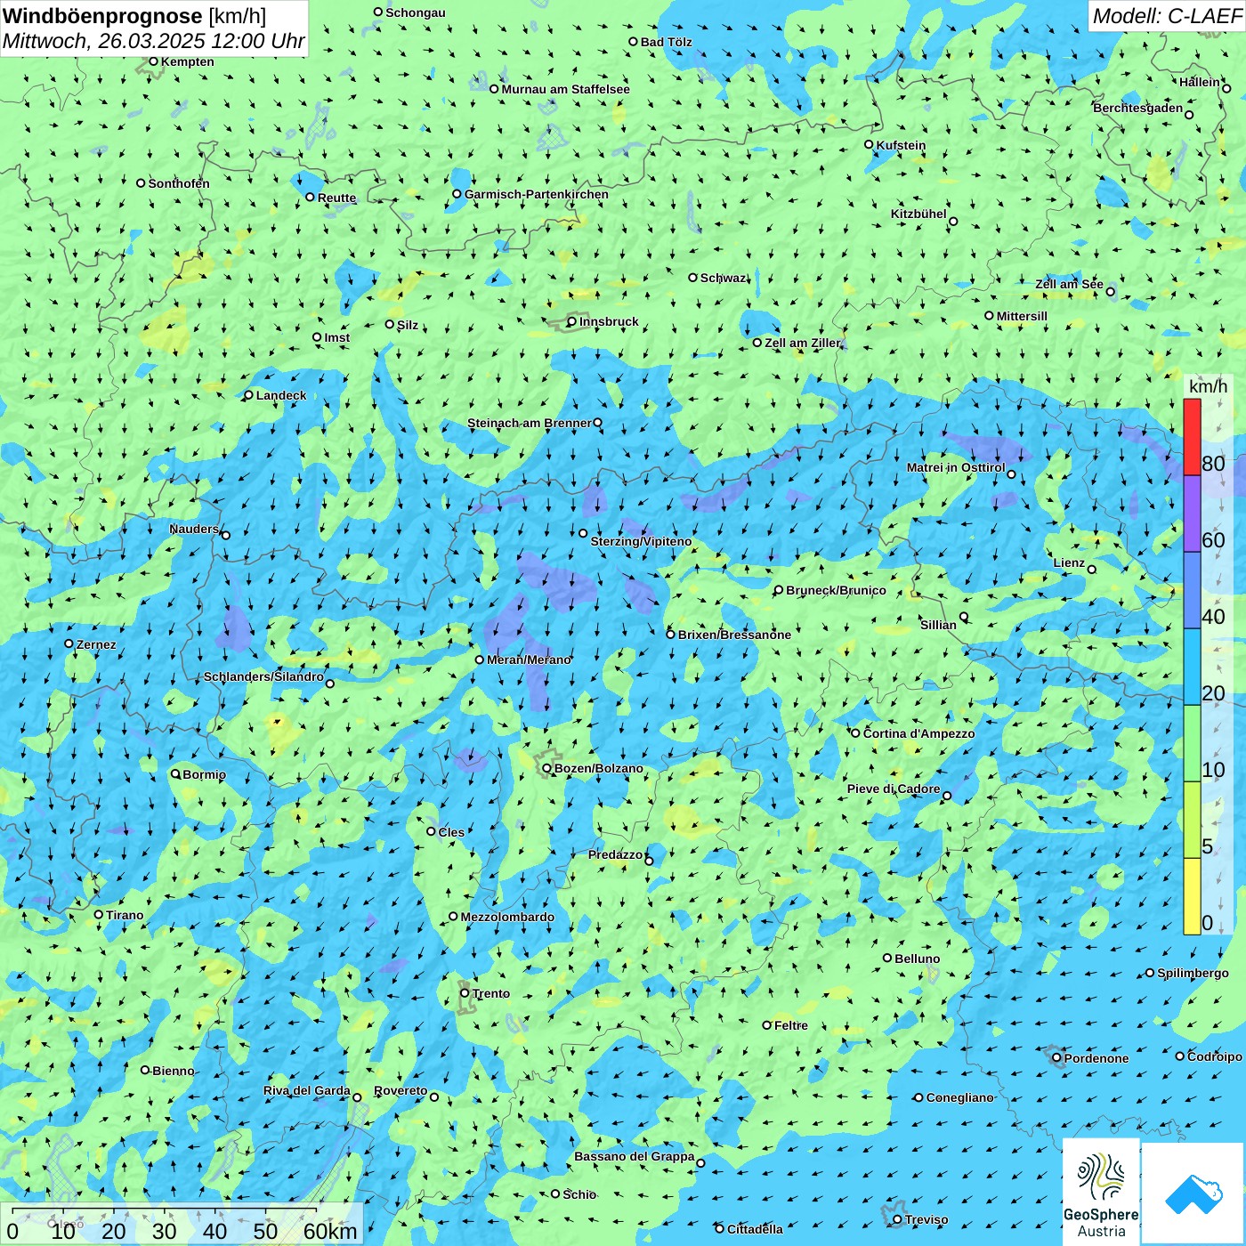
Task: Click the Feltre city marker
Action: [x=767, y=1025]
